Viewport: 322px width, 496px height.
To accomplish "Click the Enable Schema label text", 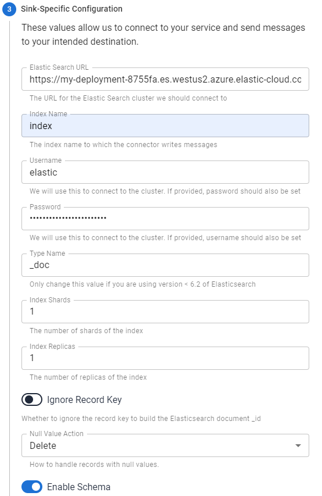I will (78, 487).
